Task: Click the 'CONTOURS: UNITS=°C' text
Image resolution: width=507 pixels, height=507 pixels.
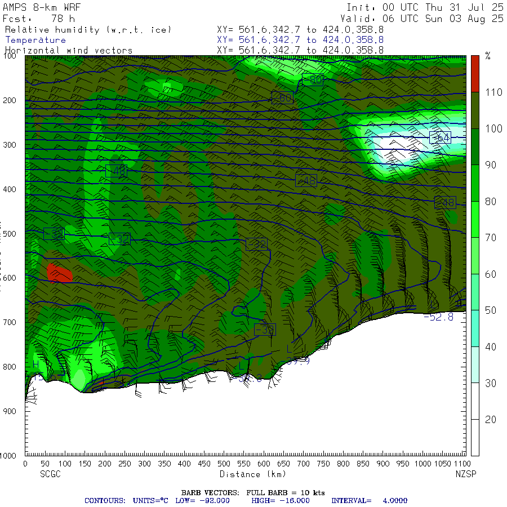Action: 126,501
